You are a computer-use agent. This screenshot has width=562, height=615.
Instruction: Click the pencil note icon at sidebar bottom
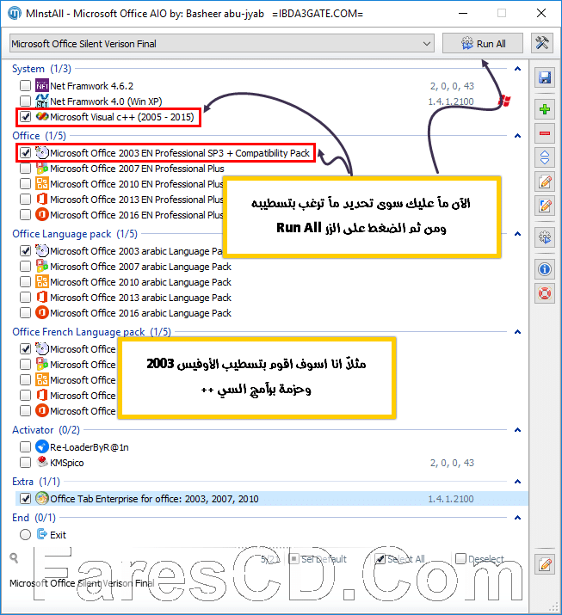(544, 564)
